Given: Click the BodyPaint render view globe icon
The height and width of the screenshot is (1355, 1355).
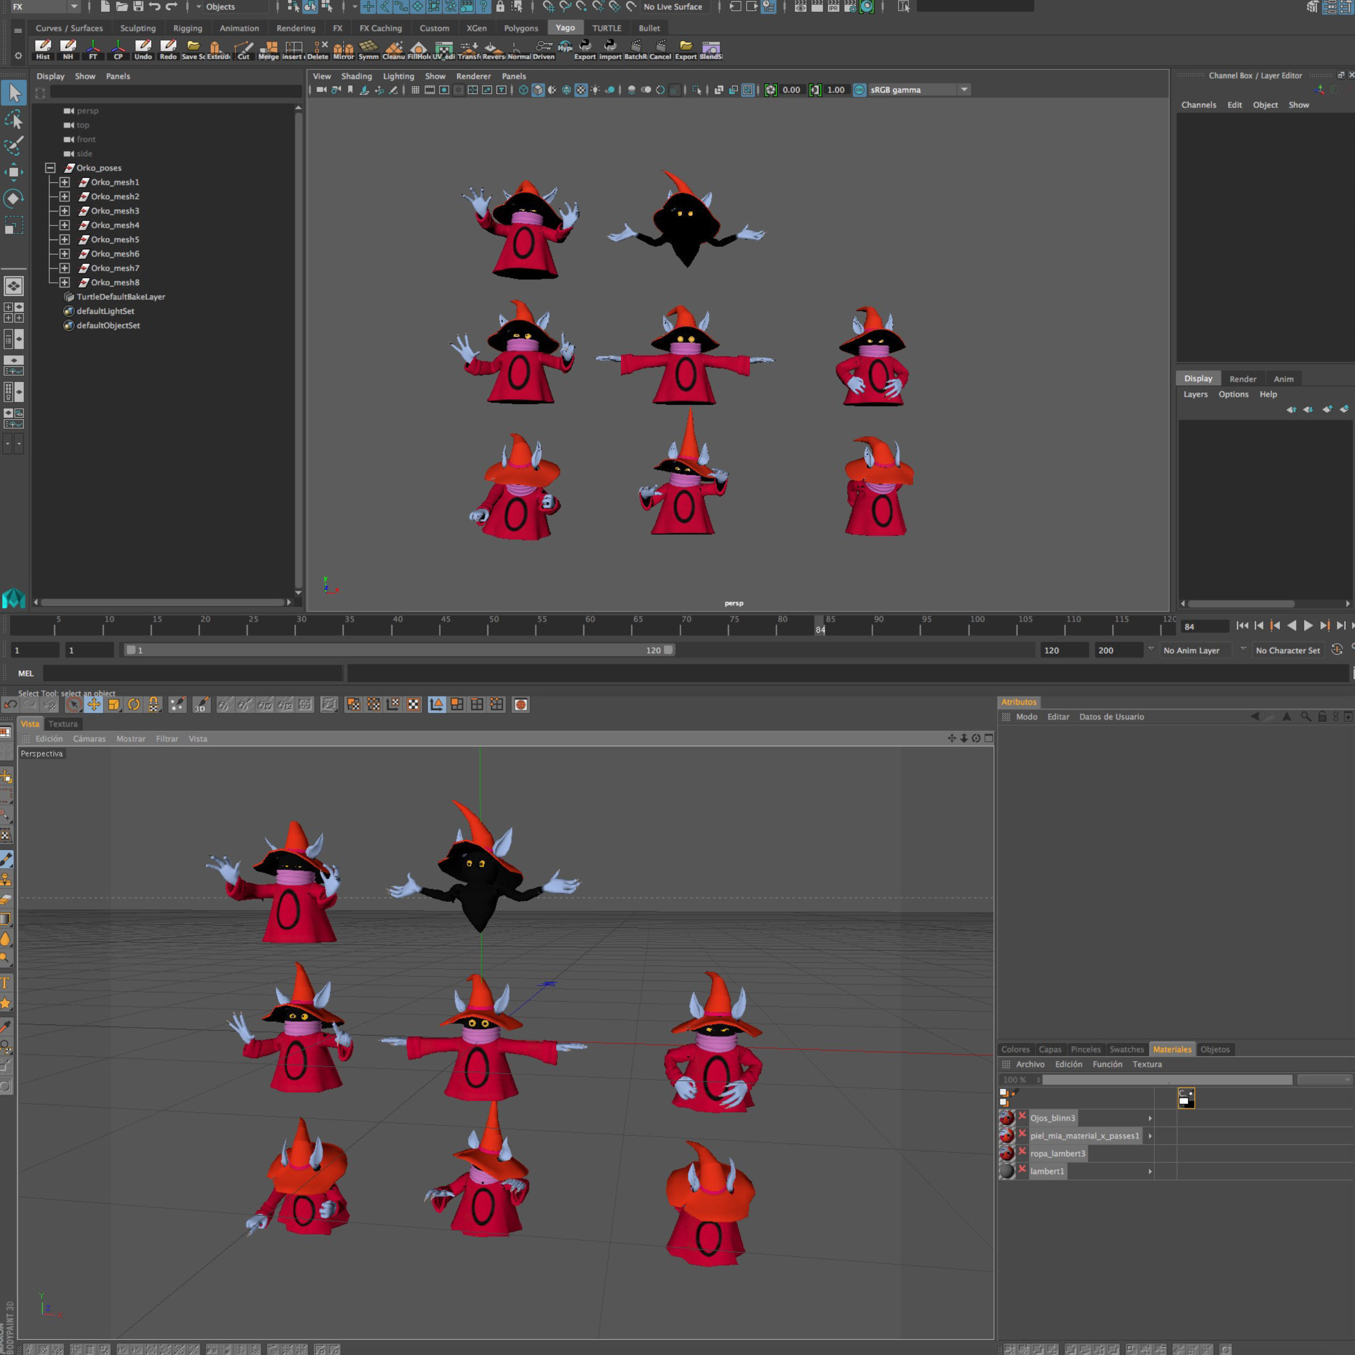Looking at the screenshot, I should 520,704.
